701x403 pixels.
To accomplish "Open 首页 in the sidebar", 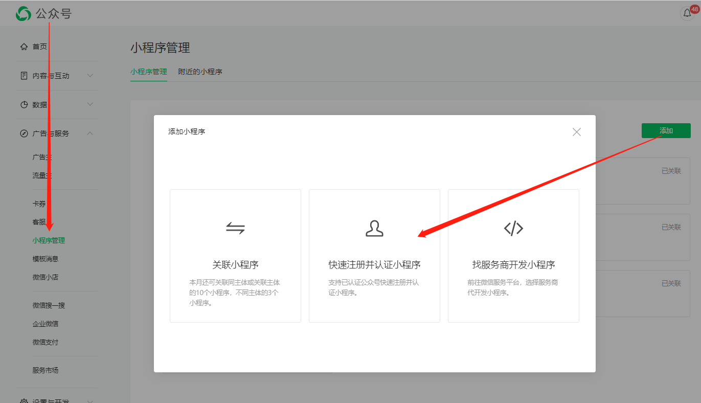I will point(40,47).
